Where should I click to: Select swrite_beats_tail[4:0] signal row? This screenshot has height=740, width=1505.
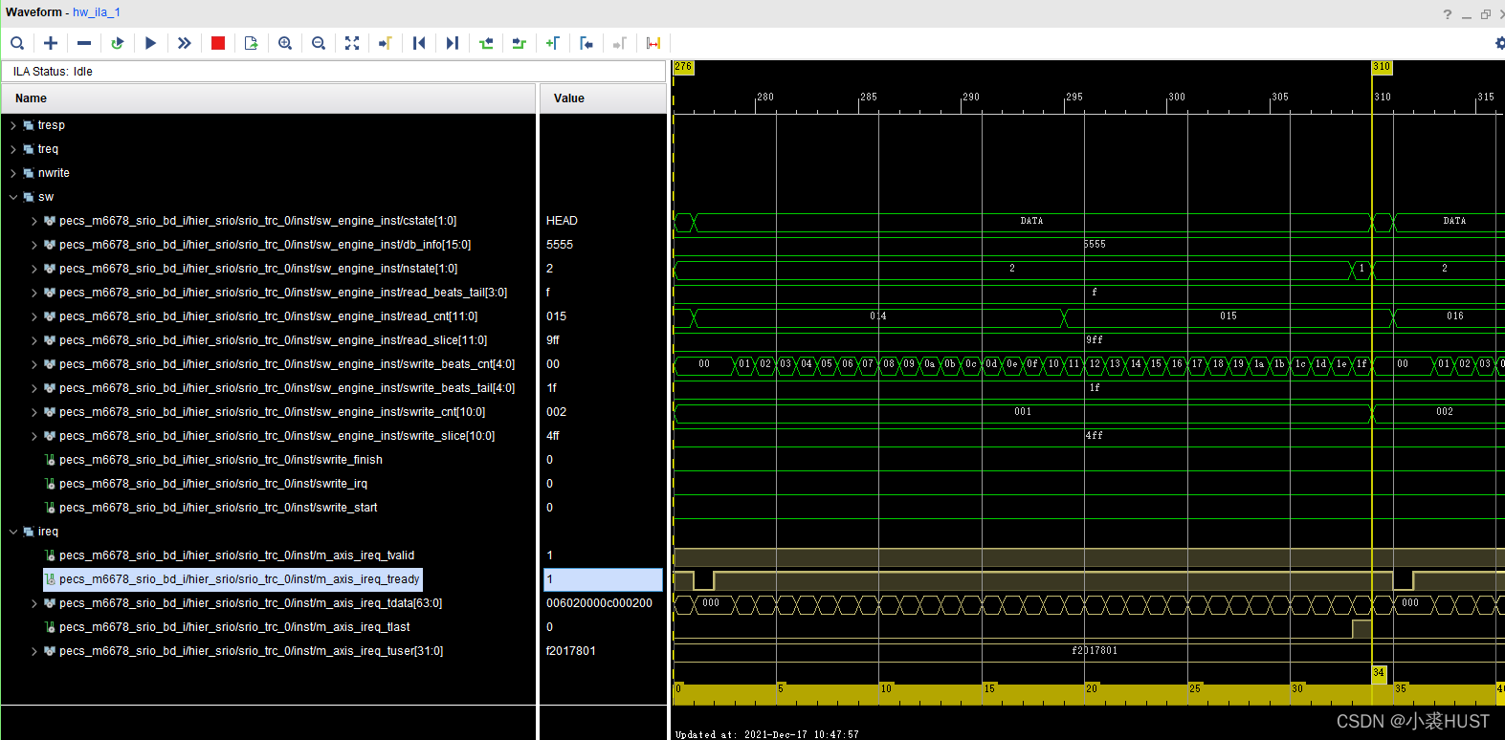point(287,388)
